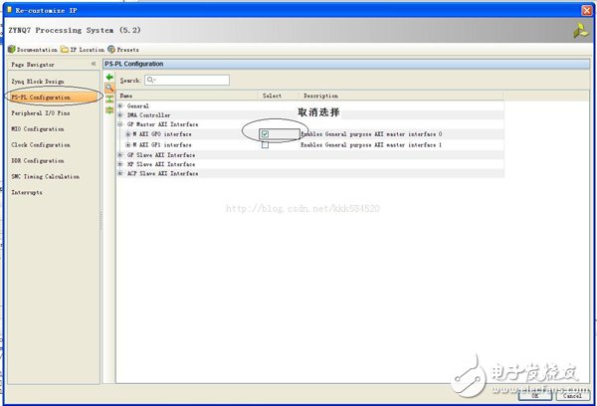
Task: Enable the M AXI GP1 interface checkbox
Action: [x=265, y=144]
